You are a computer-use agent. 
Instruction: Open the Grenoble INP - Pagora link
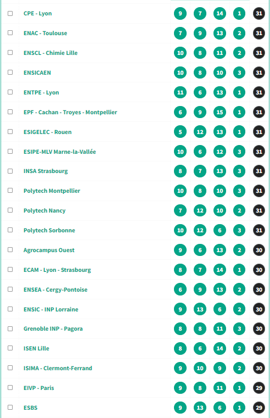point(53,328)
